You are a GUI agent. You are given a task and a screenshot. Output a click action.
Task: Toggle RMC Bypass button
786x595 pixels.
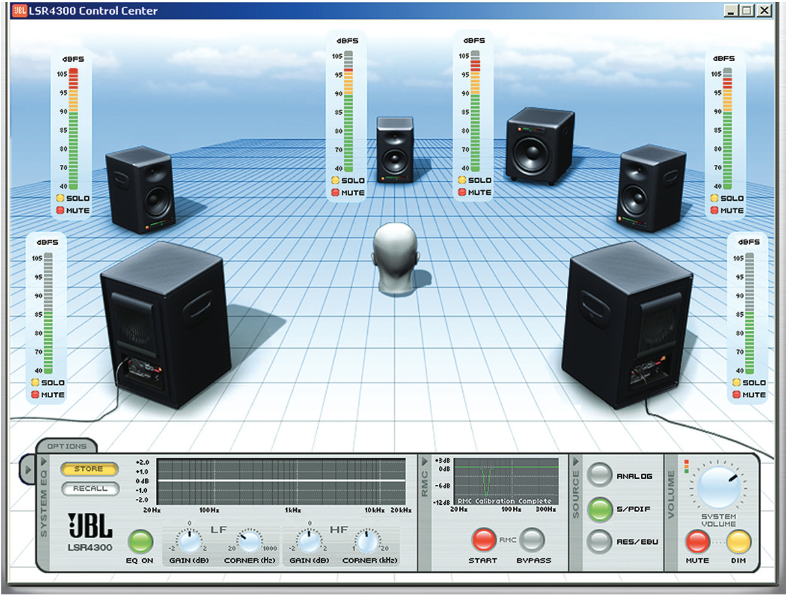(532, 540)
